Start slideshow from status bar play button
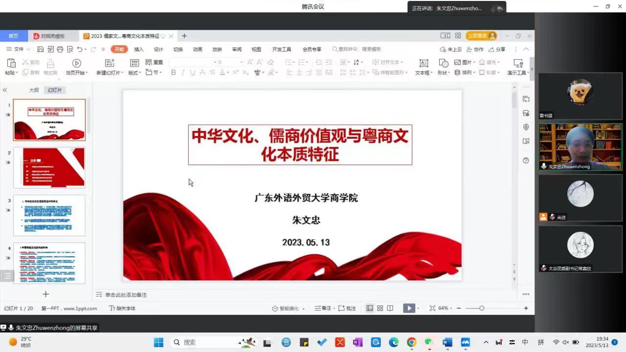Viewport: 626px width, 352px height. [408, 308]
